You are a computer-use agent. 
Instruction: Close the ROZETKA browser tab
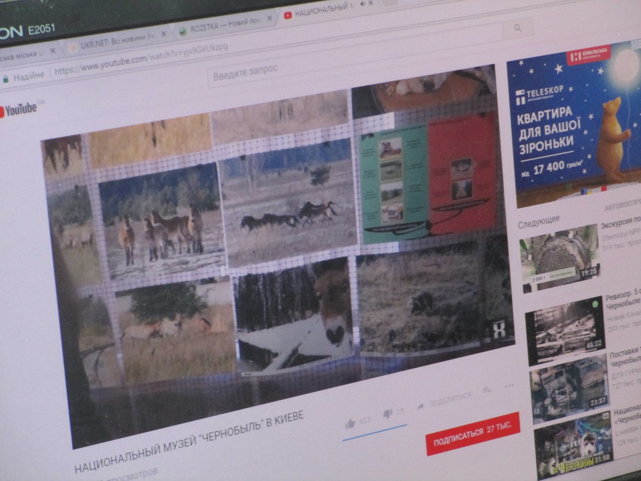[x=270, y=18]
